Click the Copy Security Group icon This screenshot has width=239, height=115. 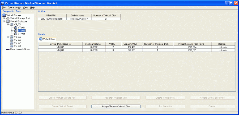8,49
